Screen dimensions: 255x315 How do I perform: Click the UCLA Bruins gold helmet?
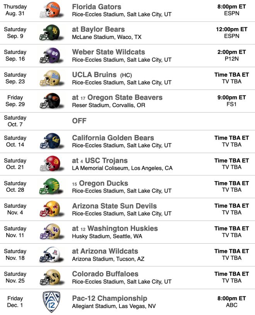51,78
